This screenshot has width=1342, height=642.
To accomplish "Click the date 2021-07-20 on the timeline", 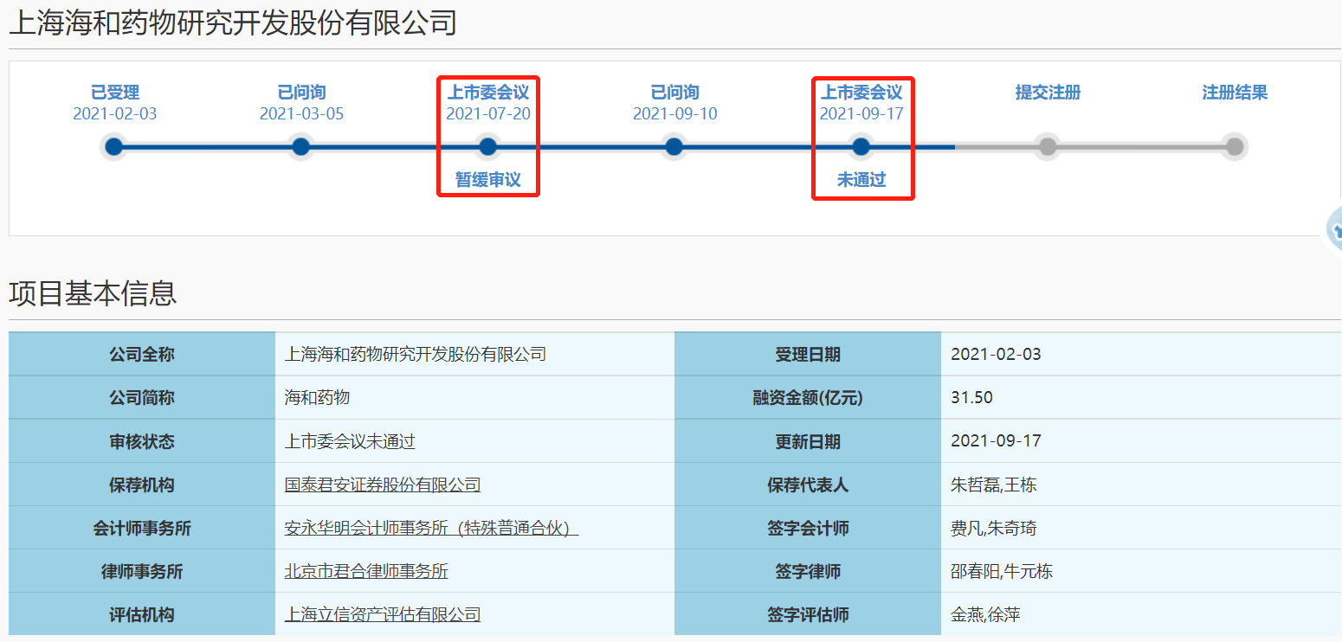I will (x=488, y=114).
